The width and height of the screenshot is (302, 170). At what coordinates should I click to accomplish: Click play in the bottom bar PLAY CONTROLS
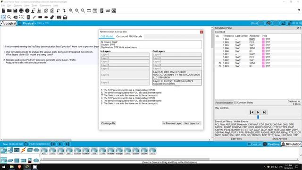[x=60, y=144]
